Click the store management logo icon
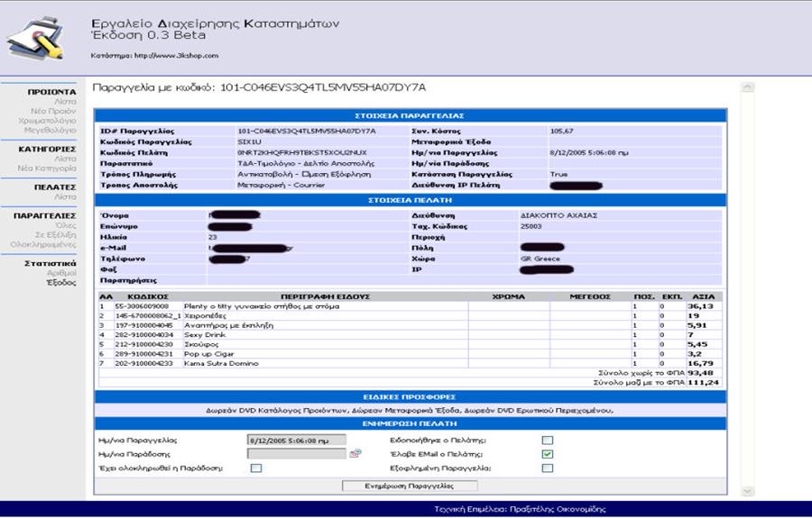Image resolution: width=812 pixels, height=518 pixels. 36,37
